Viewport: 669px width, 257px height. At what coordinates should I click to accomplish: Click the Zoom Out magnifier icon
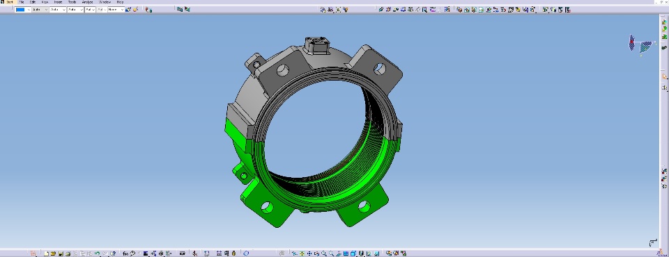332,254
